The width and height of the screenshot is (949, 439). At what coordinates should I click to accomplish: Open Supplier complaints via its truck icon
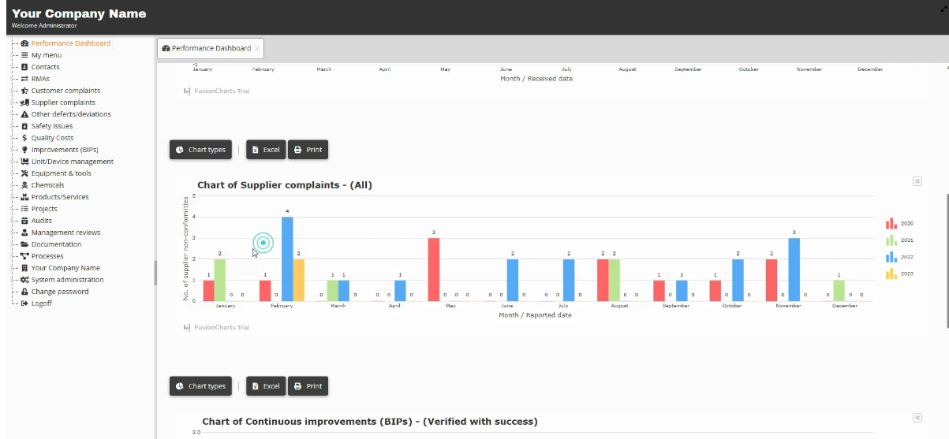point(24,102)
